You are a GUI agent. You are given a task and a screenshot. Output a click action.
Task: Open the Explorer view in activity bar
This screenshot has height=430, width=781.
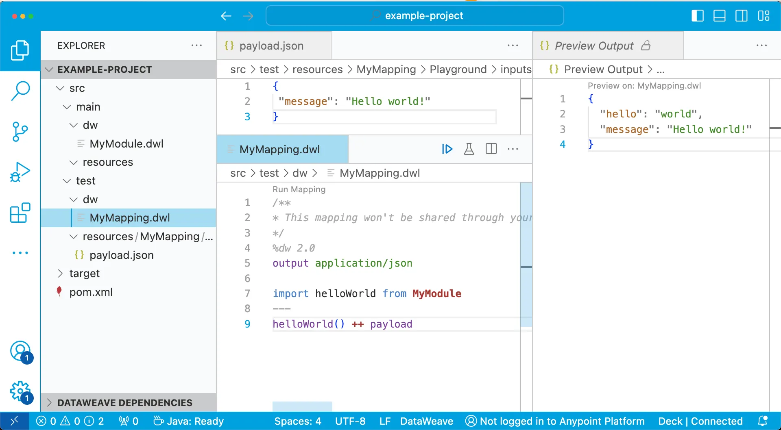[x=20, y=50]
